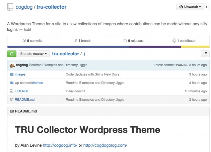
Task: Click the contributor people icon
Action: (174, 41)
